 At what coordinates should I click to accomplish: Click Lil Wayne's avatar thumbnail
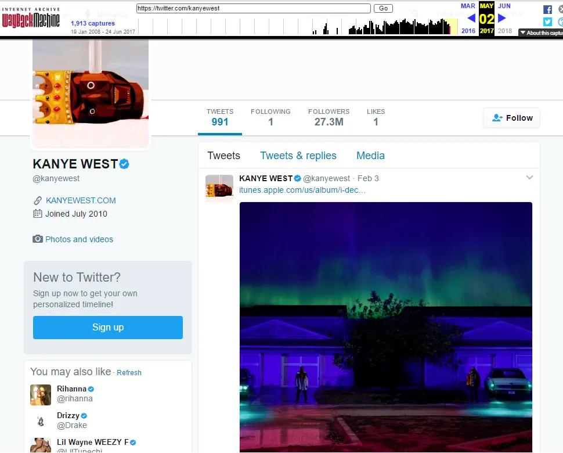tap(41, 445)
